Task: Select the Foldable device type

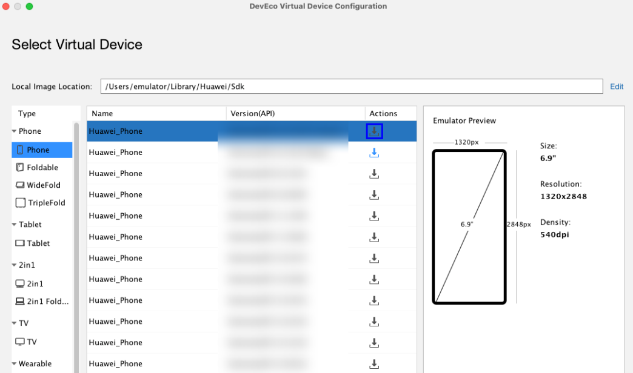Action: click(x=42, y=168)
